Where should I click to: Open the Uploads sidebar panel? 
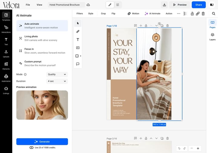[6, 54]
